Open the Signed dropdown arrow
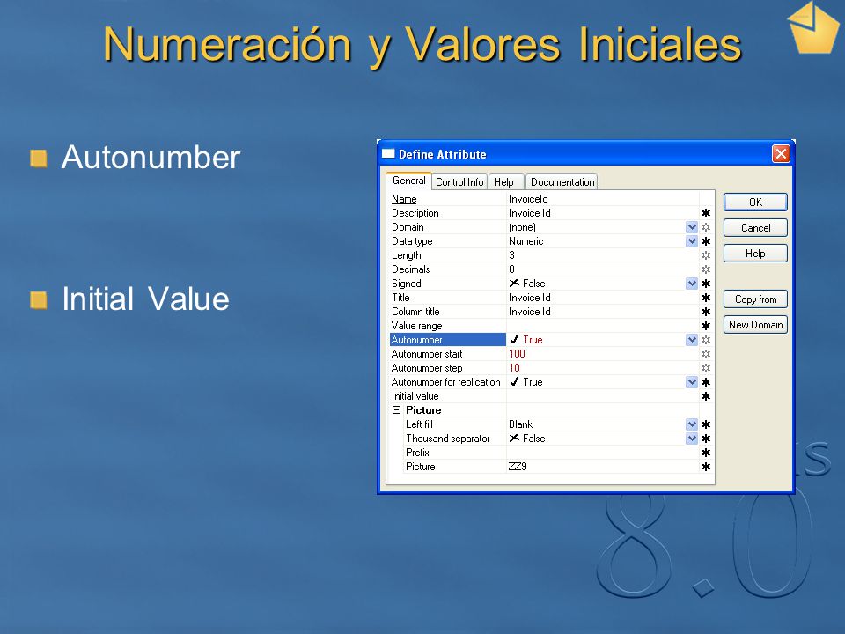The width and height of the screenshot is (845, 634). [692, 283]
